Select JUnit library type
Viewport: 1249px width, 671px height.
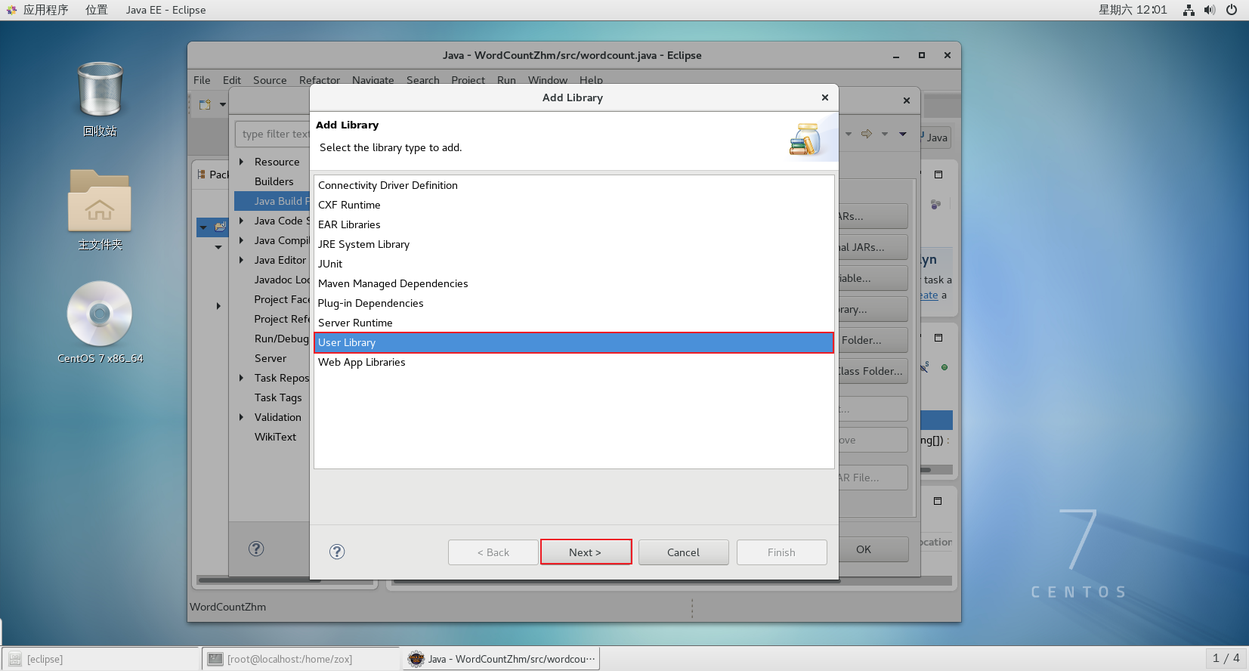[x=573, y=264]
